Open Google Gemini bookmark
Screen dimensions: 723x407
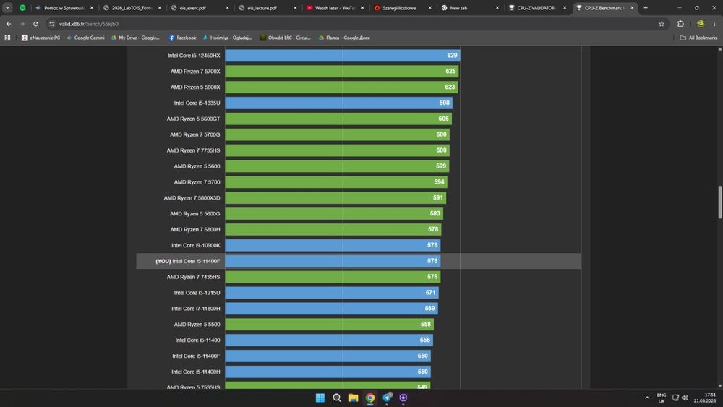coord(85,38)
